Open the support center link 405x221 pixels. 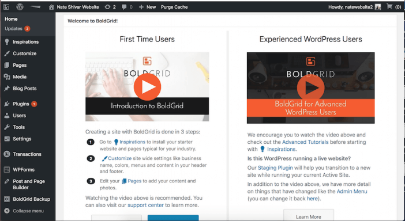click(146, 205)
